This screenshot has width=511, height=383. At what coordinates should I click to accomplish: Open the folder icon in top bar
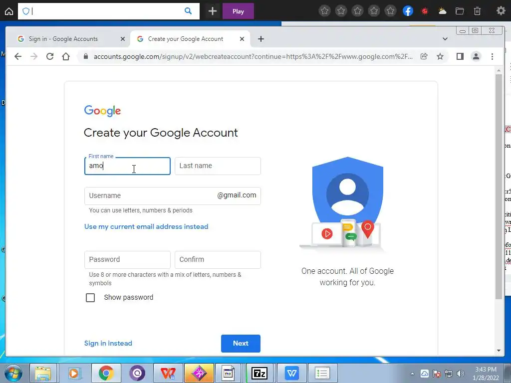[460, 11]
